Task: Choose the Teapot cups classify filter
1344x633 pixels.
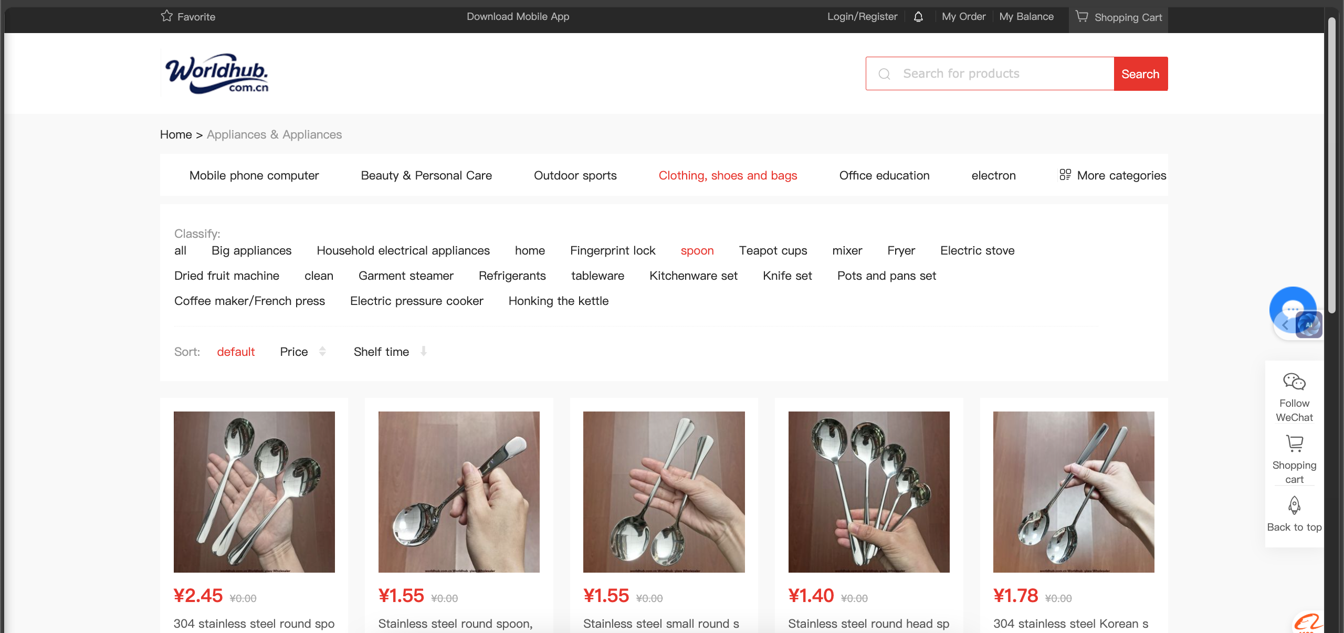Action: point(773,250)
